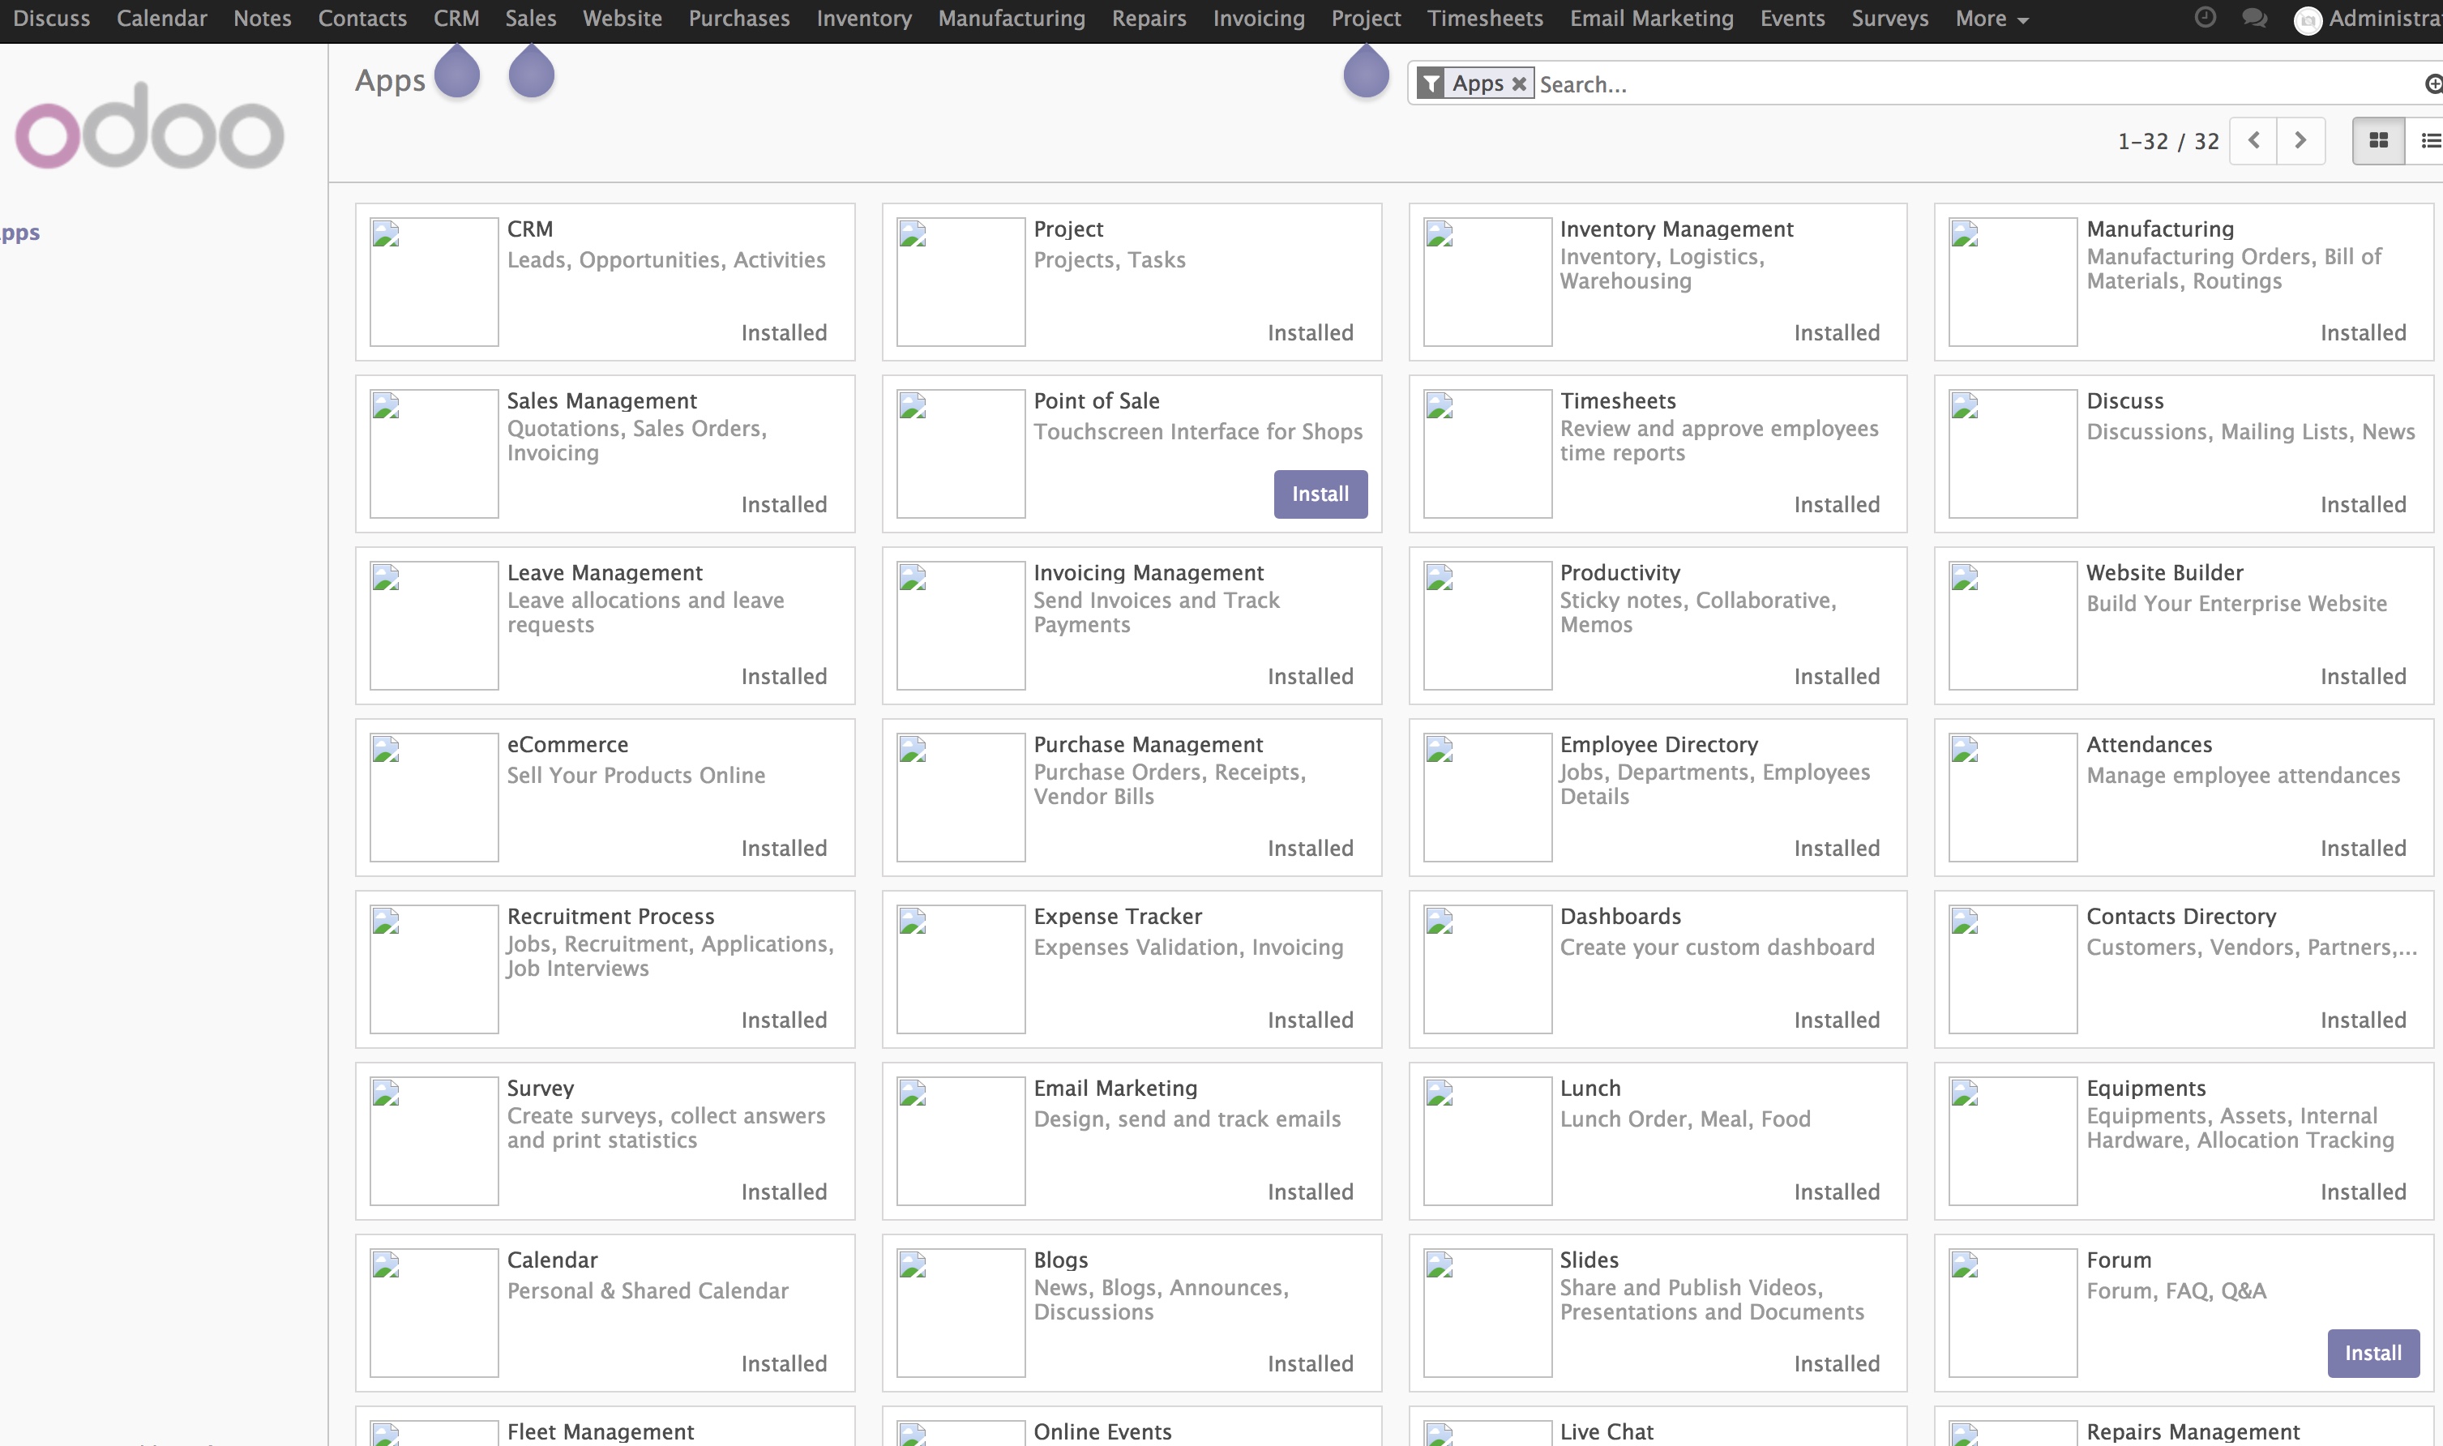
Task: Click the Project app icon thumbnail
Action: 961,281
